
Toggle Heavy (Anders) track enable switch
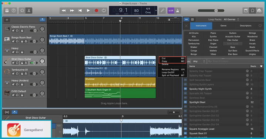click(x=34, y=84)
